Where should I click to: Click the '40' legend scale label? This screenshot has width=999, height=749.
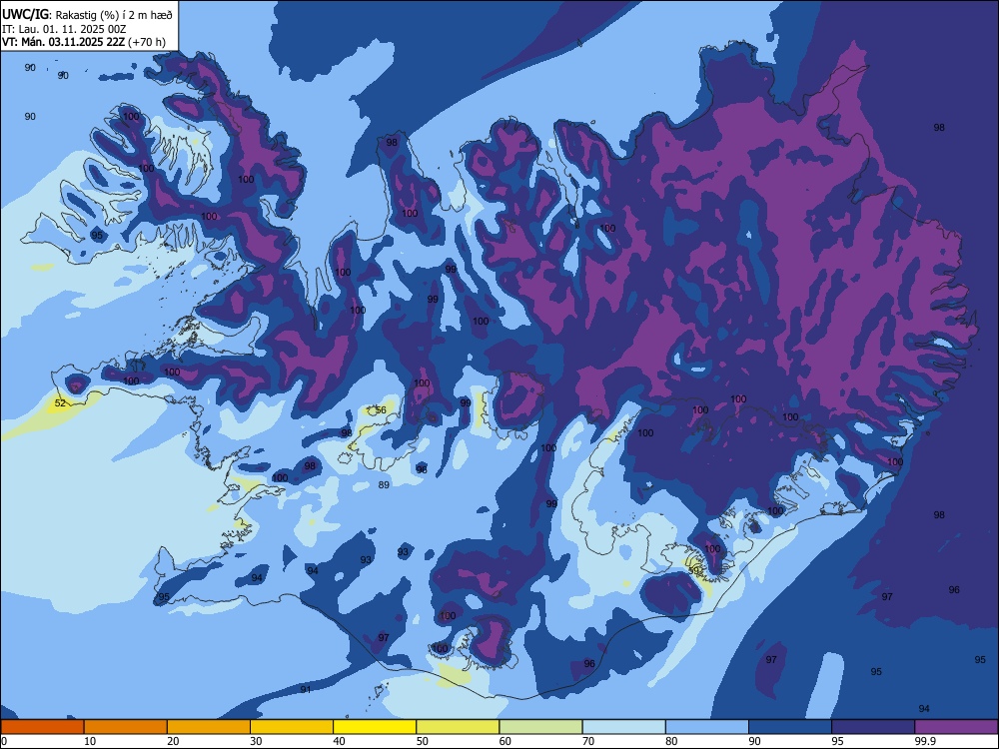(x=339, y=741)
